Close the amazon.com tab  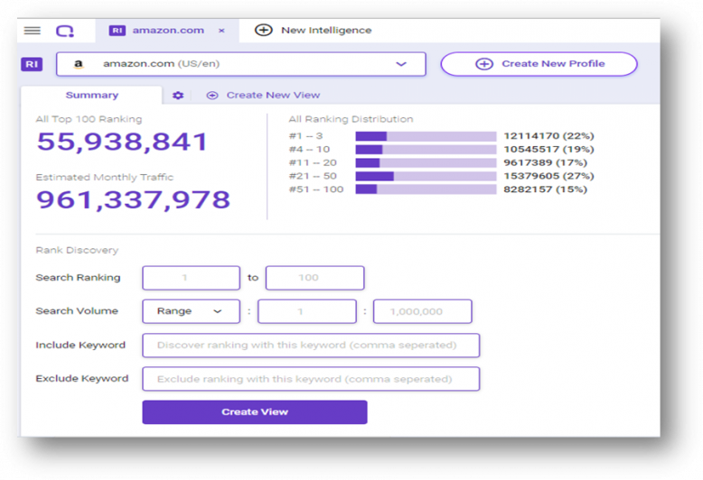tap(221, 31)
